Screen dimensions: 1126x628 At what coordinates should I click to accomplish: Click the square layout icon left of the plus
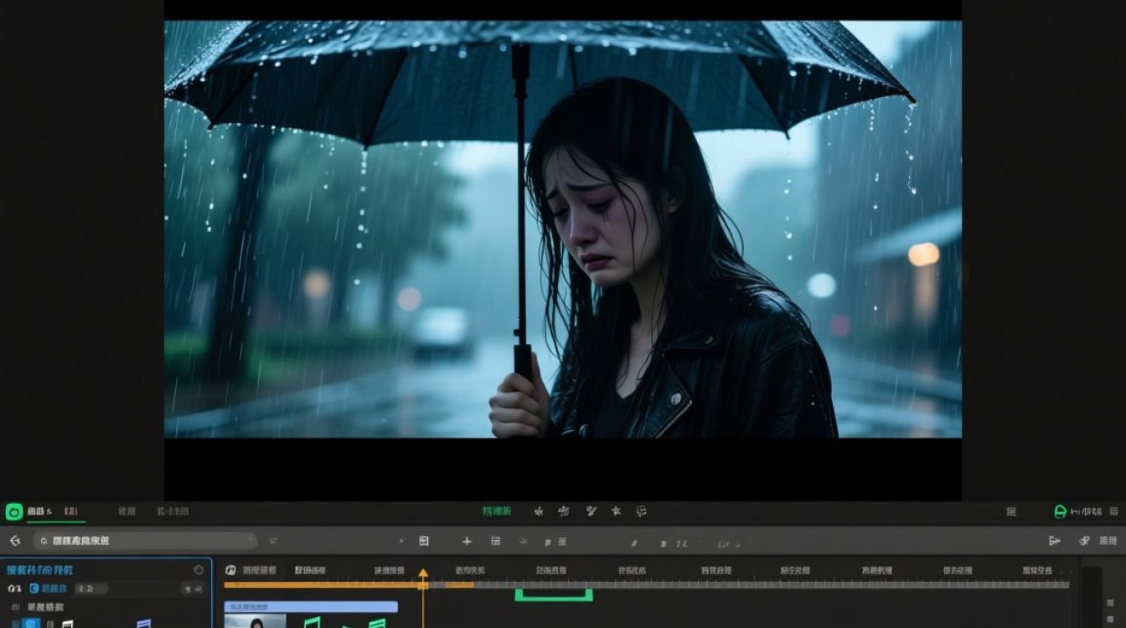(424, 541)
